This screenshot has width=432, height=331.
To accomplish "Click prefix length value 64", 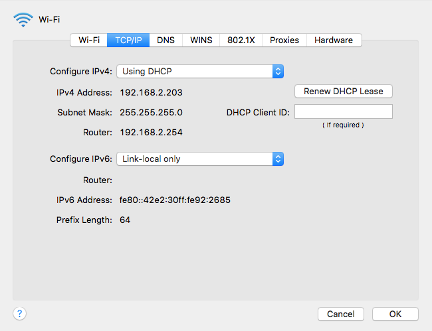I will [125, 220].
